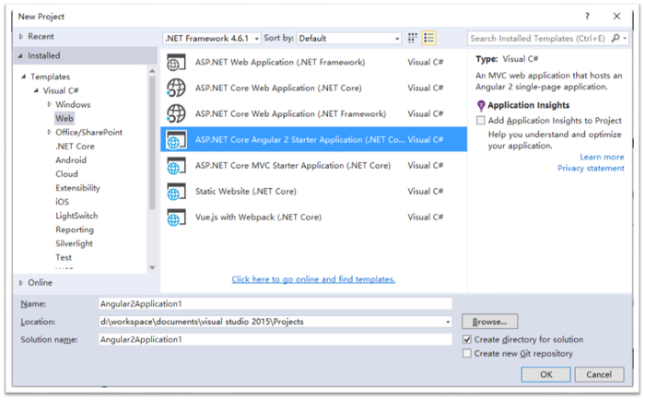Select ASP.NET Core MVC Starter Application row text
This screenshot has height=400, width=645.
[x=293, y=165]
